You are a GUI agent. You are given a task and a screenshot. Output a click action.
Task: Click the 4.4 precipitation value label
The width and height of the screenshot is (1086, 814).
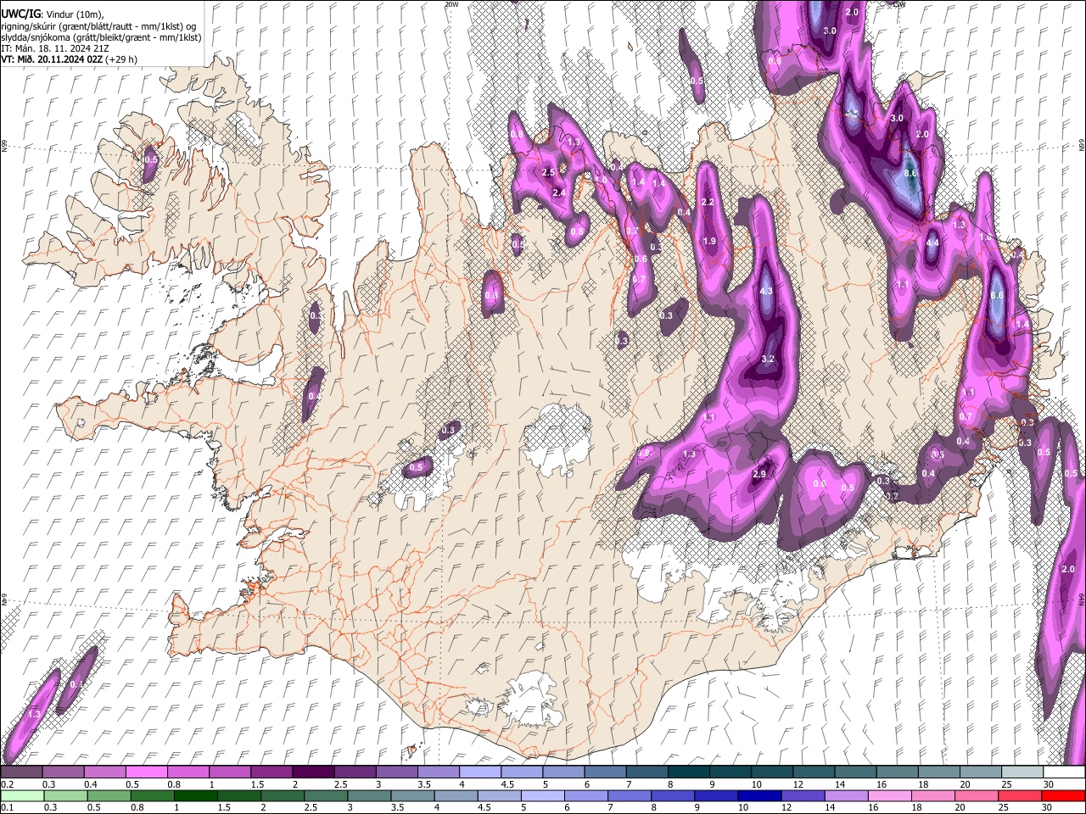coord(932,243)
